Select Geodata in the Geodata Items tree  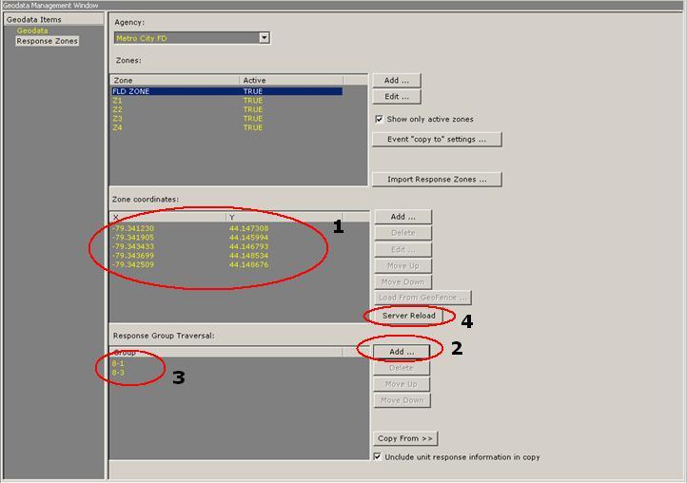(x=31, y=30)
